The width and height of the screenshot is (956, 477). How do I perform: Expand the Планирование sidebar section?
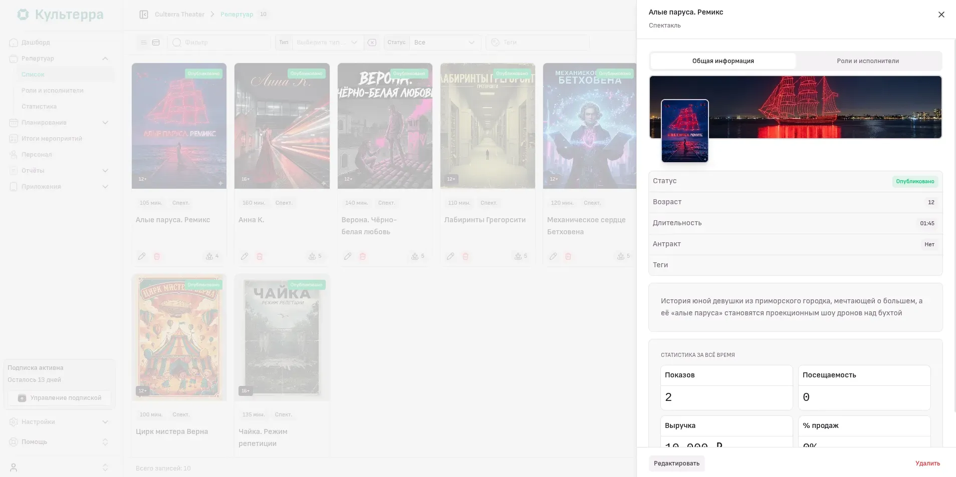pyautogui.click(x=105, y=123)
